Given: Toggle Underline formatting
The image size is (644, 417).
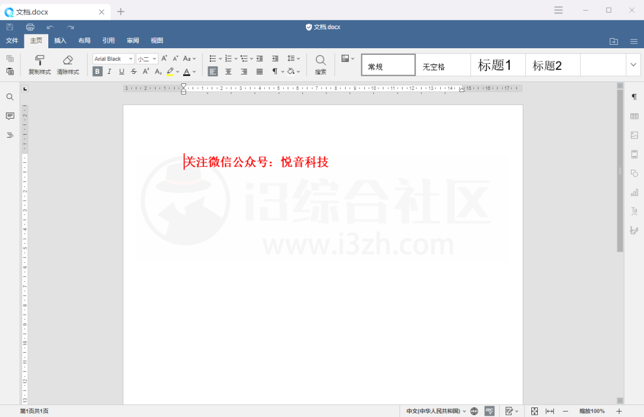Looking at the screenshot, I should pyautogui.click(x=122, y=71).
